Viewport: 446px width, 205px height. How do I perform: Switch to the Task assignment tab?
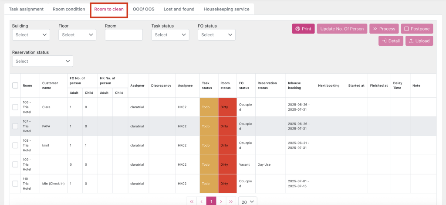[x=26, y=9]
